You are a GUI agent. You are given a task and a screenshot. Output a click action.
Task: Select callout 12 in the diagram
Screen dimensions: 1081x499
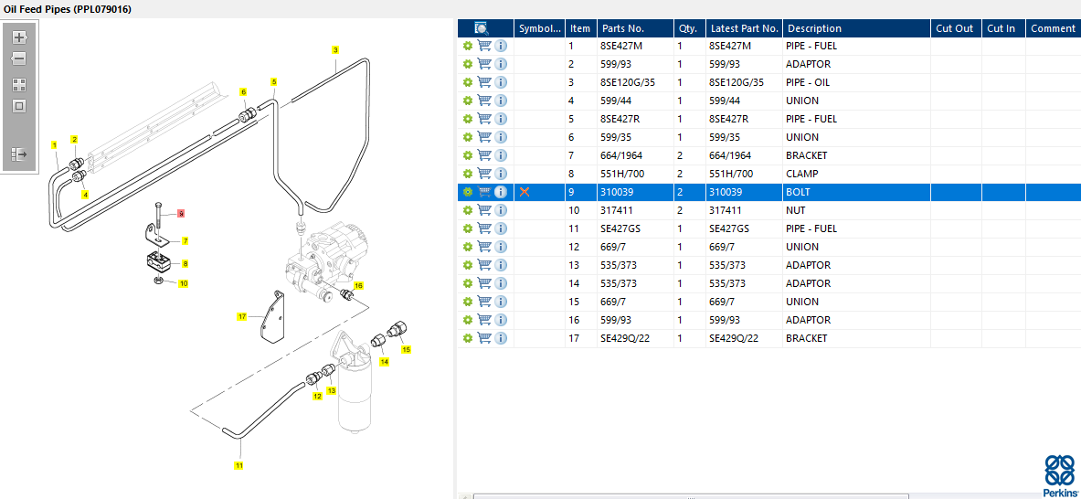(317, 397)
